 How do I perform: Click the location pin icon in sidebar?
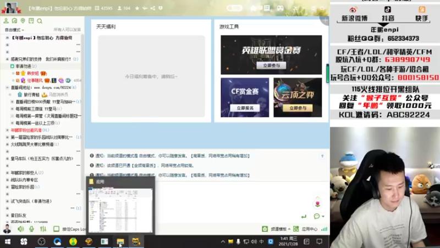(23, 21)
